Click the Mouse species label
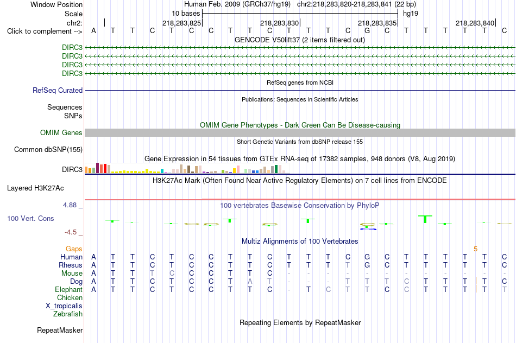 [72, 274]
